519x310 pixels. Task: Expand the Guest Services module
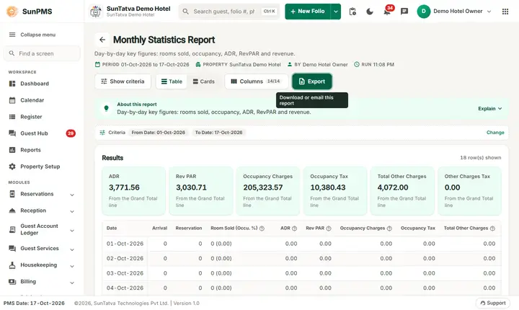(72, 249)
